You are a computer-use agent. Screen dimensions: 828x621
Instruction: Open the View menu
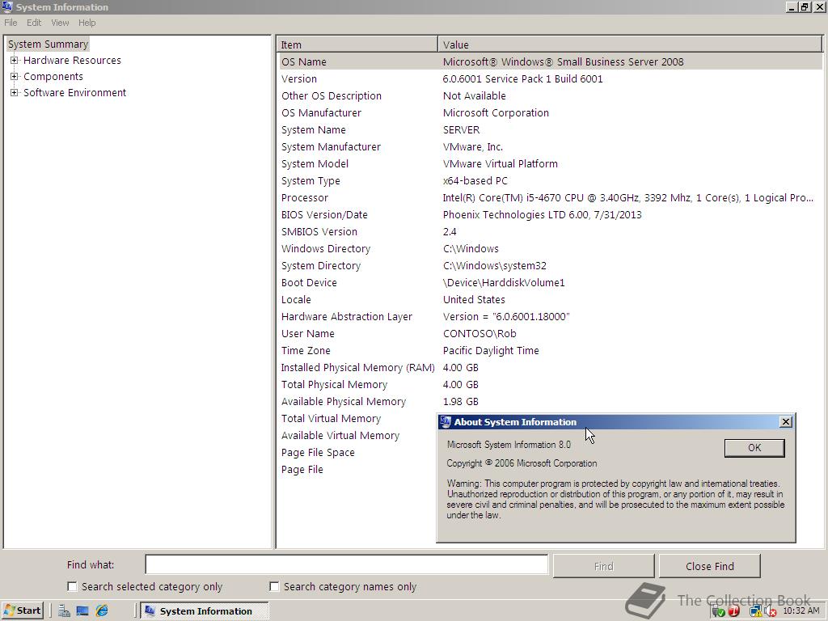coord(60,23)
